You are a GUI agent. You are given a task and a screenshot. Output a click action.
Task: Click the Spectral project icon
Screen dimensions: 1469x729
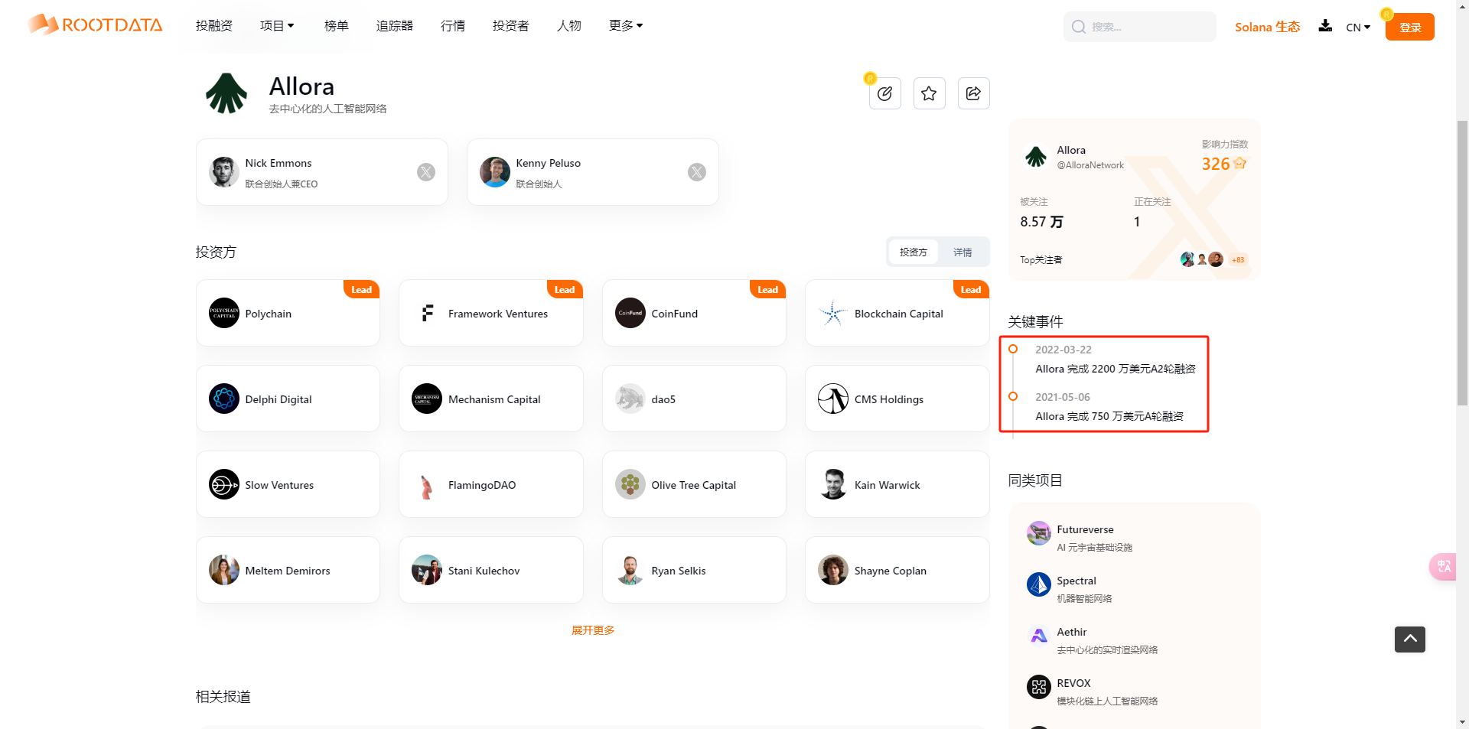1039,584
